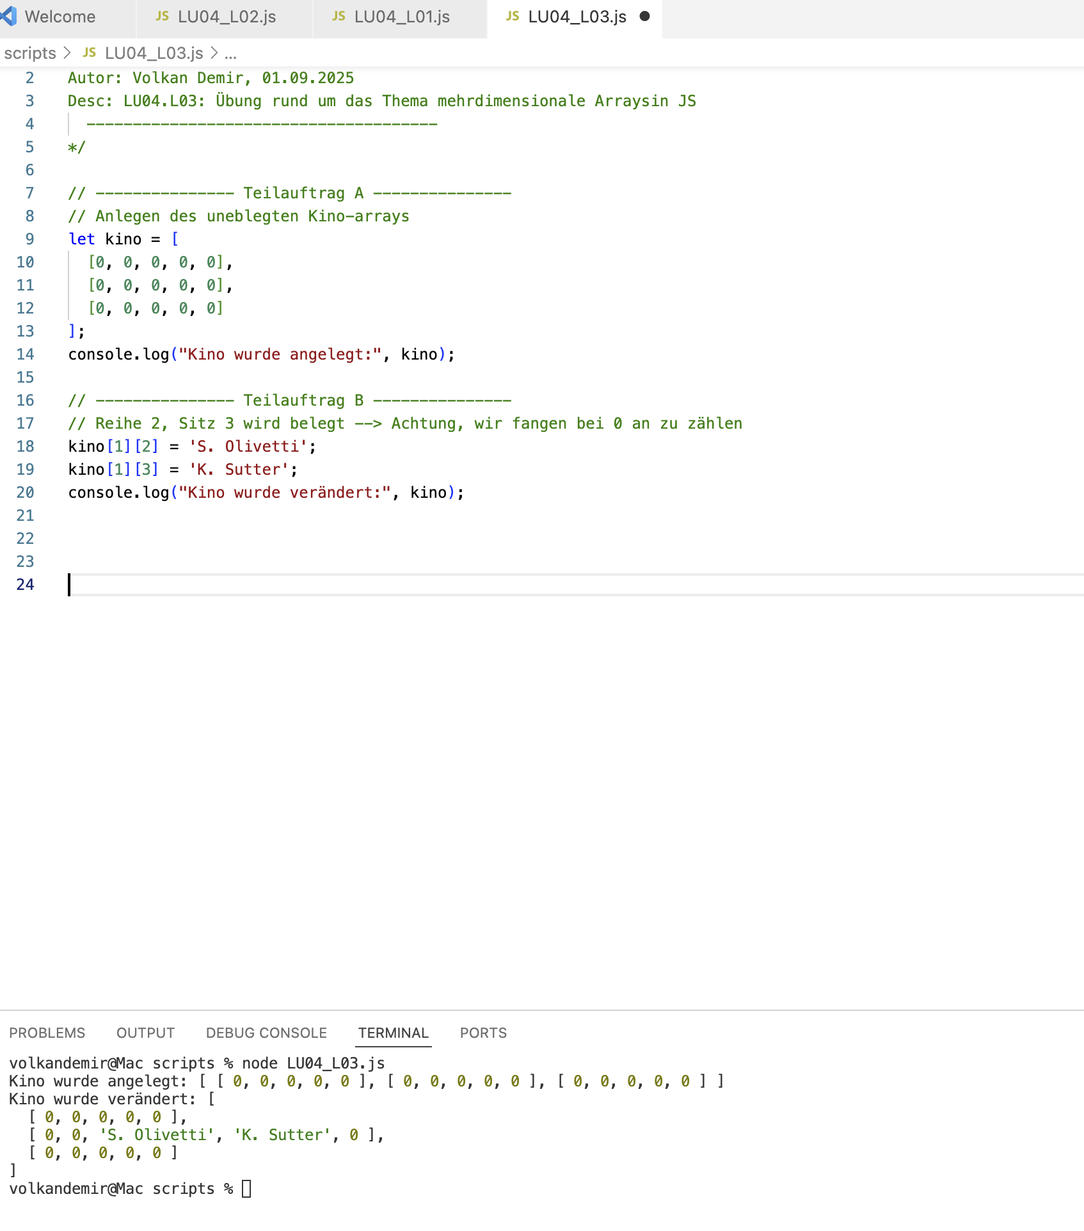Click the JS file icon on LU04_L02.js tab
Image resolution: width=1084 pixels, height=1231 pixels.
pos(163,16)
